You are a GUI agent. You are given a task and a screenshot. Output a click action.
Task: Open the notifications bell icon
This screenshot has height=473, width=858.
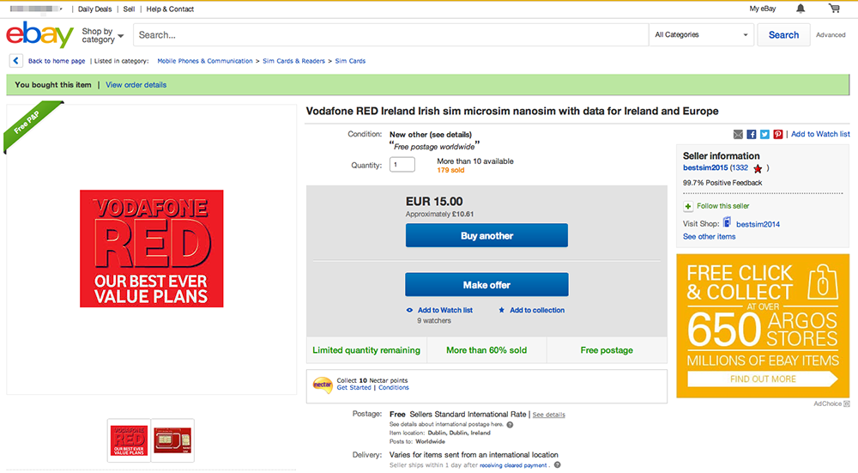(x=801, y=9)
